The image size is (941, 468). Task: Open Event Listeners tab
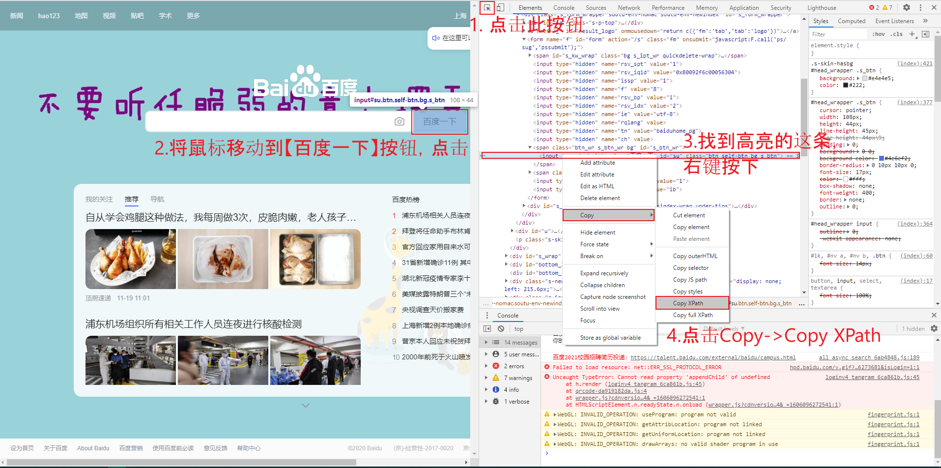(x=894, y=21)
